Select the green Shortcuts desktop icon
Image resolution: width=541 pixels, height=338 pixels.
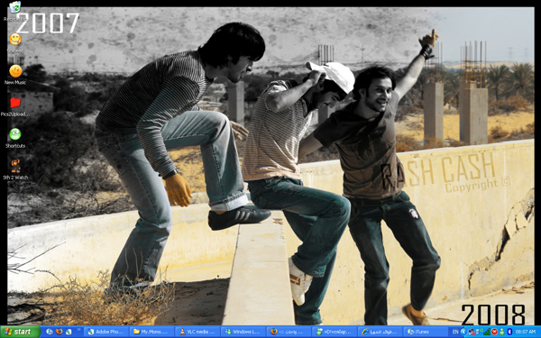15,138
